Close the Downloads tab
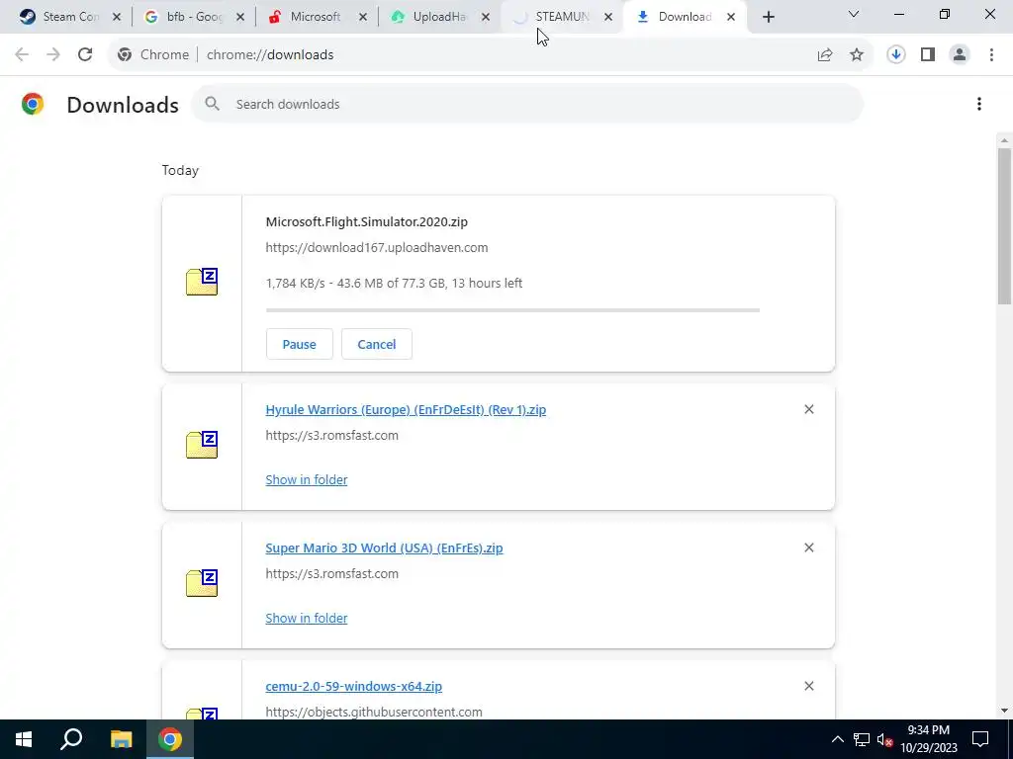 click(x=731, y=17)
